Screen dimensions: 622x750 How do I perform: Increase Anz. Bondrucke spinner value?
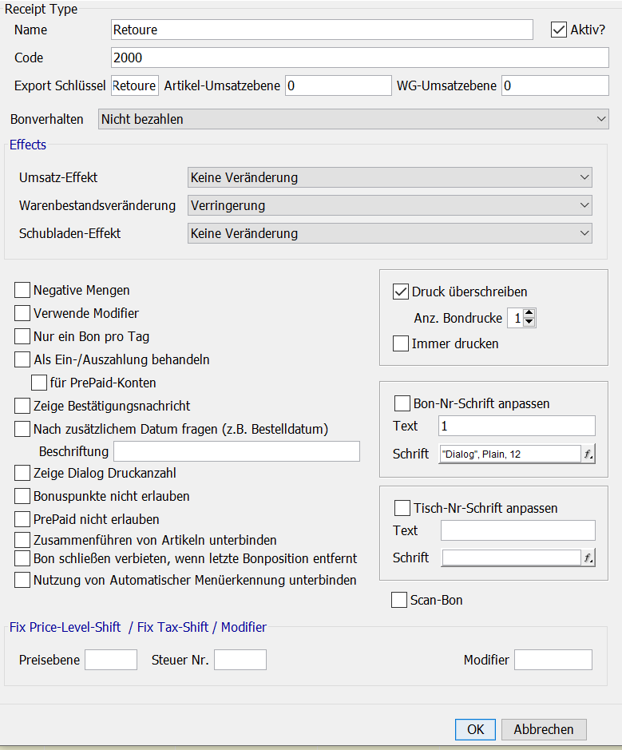click(x=529, y=313)
